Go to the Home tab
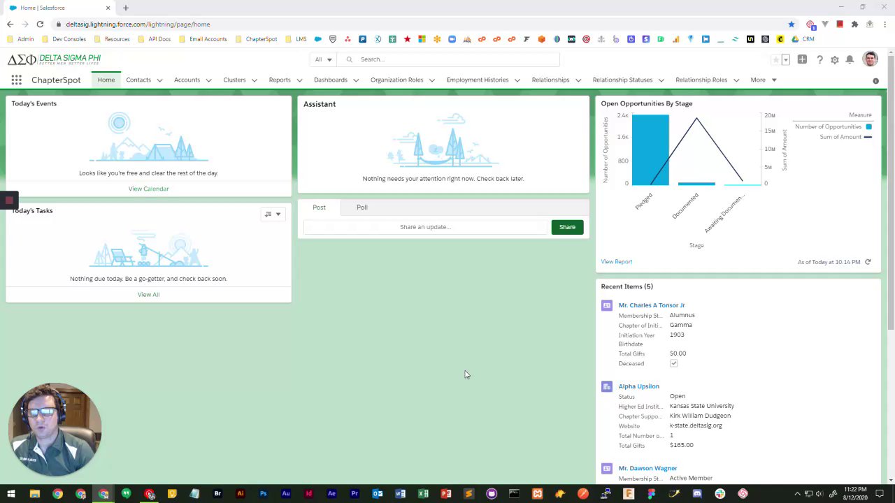Viewport: 895px width, 503px height. 106,80
